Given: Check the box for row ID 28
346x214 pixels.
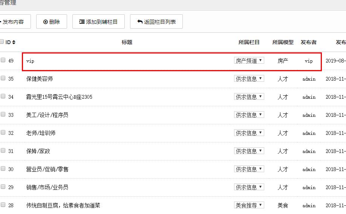Looking at the screenshot, I should 3,205.
